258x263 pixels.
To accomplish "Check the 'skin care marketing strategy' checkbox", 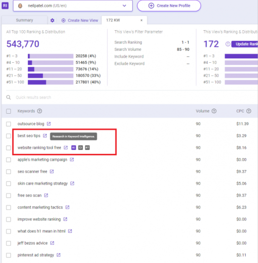I will (8, 183).
